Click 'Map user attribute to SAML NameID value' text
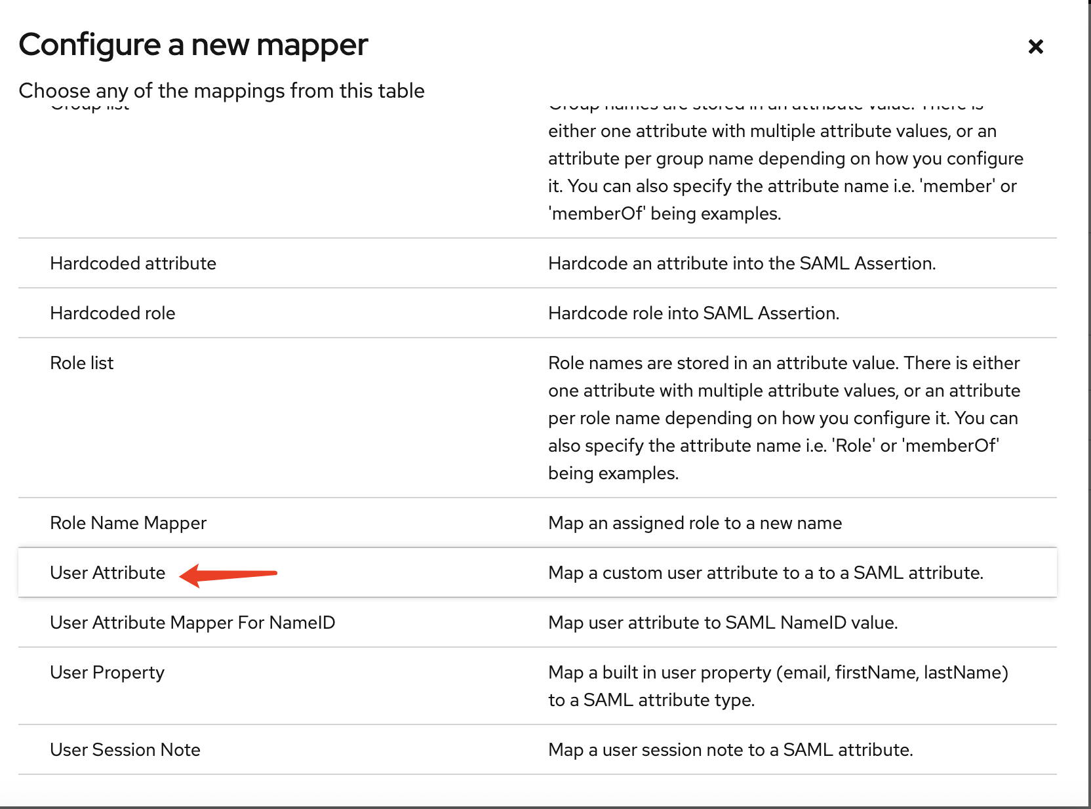Image resolution: width=1091 pixels, height=809 pixels. 723,623
